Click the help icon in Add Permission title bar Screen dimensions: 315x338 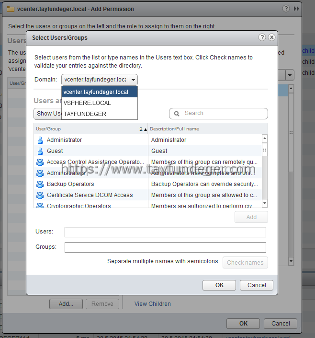pos(286,9)
